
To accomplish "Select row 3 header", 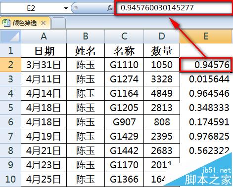I will pos(10,79).
